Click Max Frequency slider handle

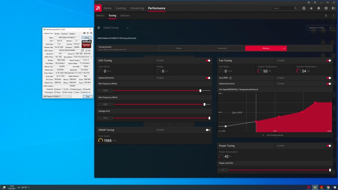204,104
